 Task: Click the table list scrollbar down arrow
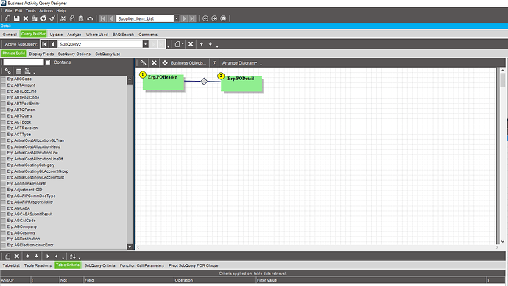130,247
